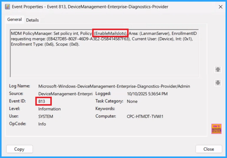
Task: Close the Event Properties window with X
Action: click(220, 7)
